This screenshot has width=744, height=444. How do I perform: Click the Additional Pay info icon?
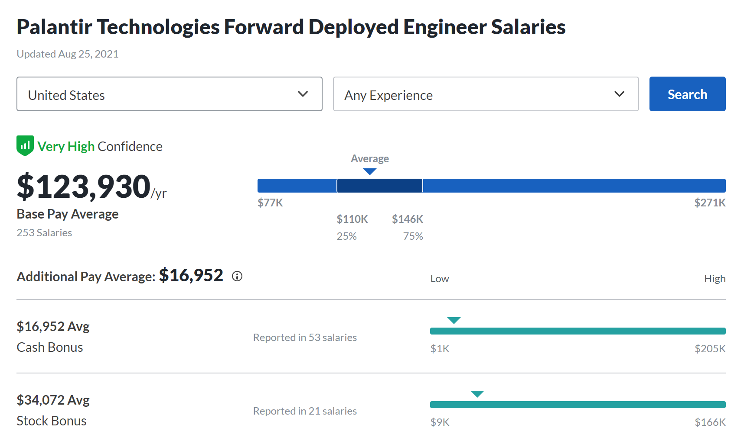point(237,276)
